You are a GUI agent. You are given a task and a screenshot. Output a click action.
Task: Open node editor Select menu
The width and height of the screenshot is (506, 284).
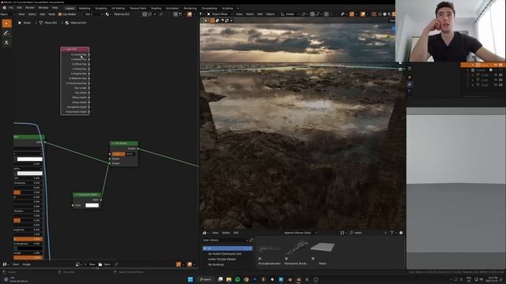pyautogui.click(x=32, y=14)
